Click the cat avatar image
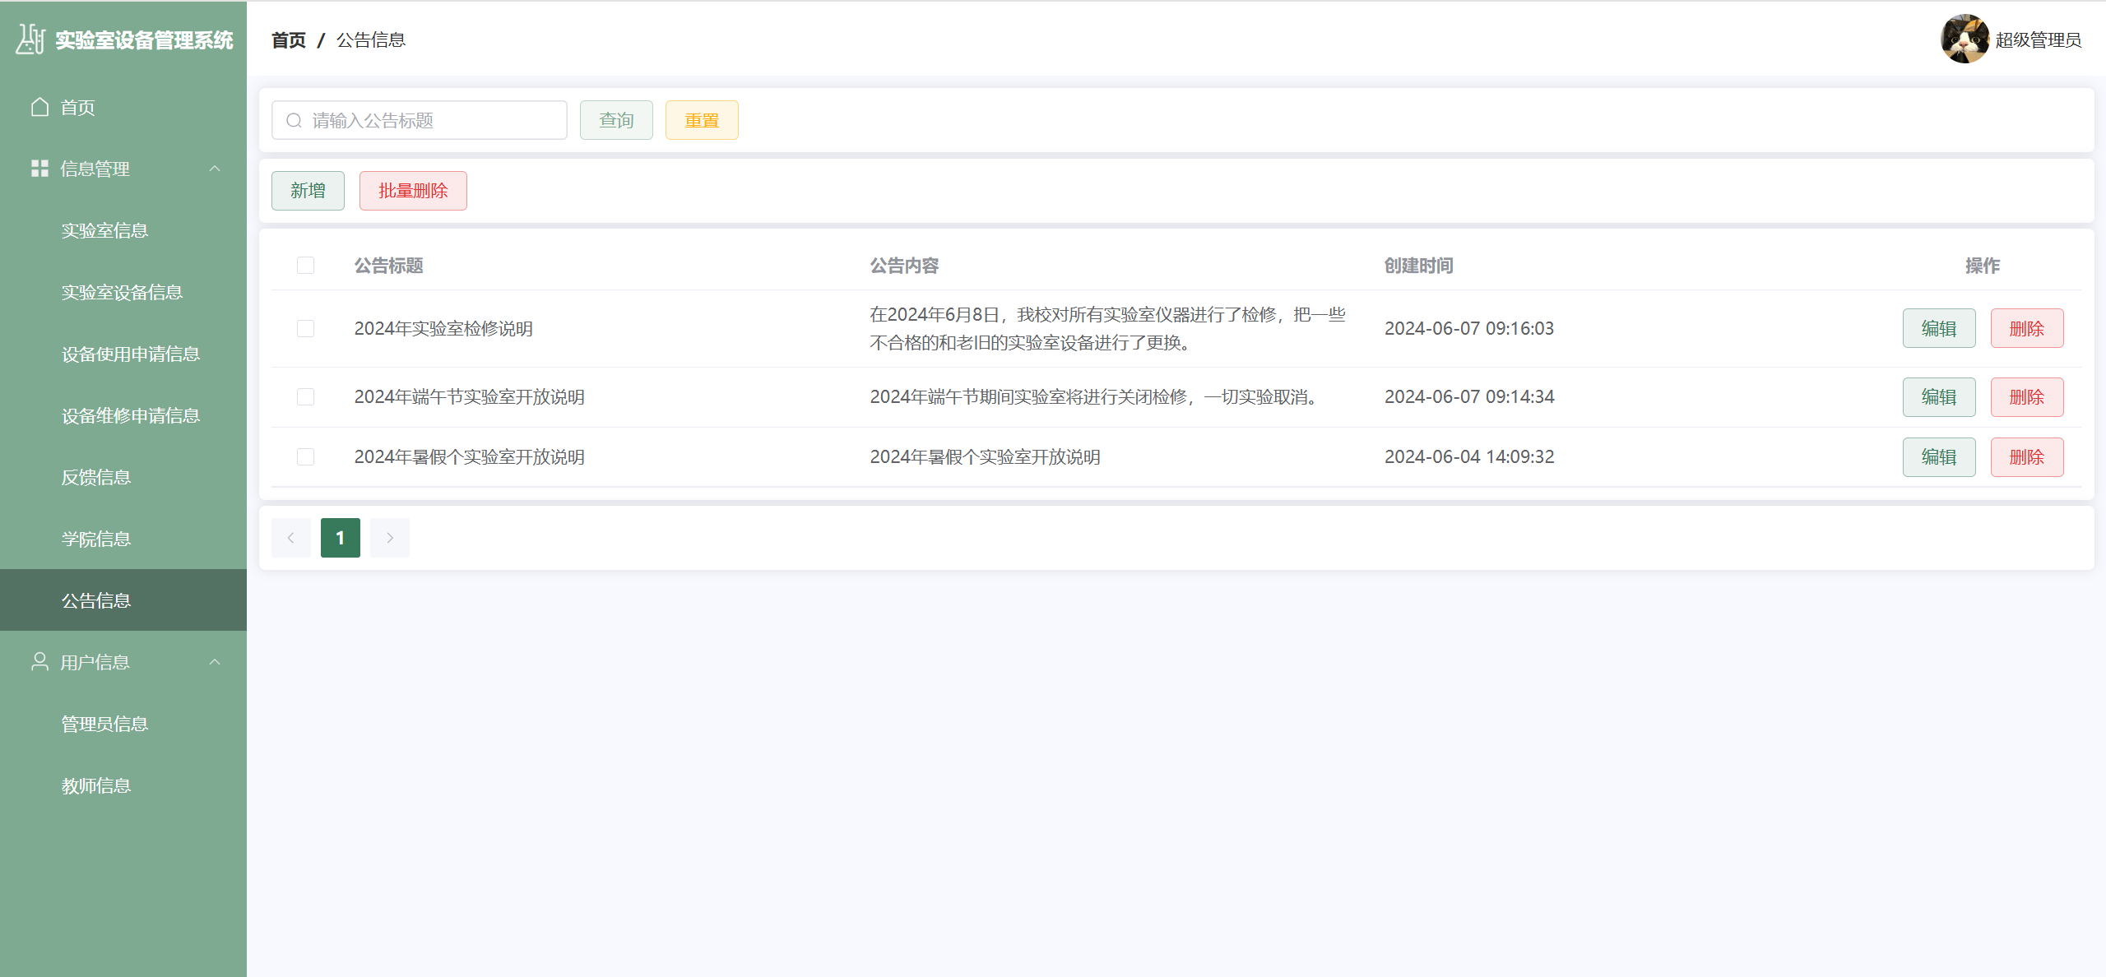This screenshot has height=977, width=2106. [1965, 39]
